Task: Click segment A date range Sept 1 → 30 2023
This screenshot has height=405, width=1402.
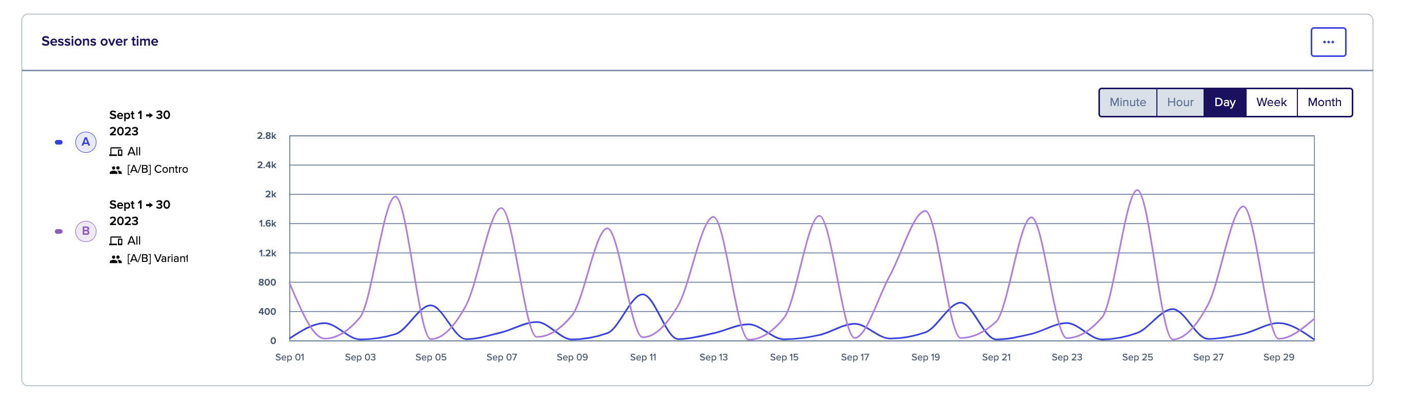Action: point(140,123)
